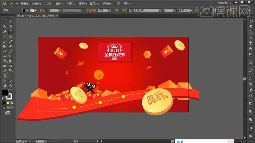Image resolution: width=255 pixels, height=143 pixels.
Task: Select the Eraser tool
Action: 11,46
